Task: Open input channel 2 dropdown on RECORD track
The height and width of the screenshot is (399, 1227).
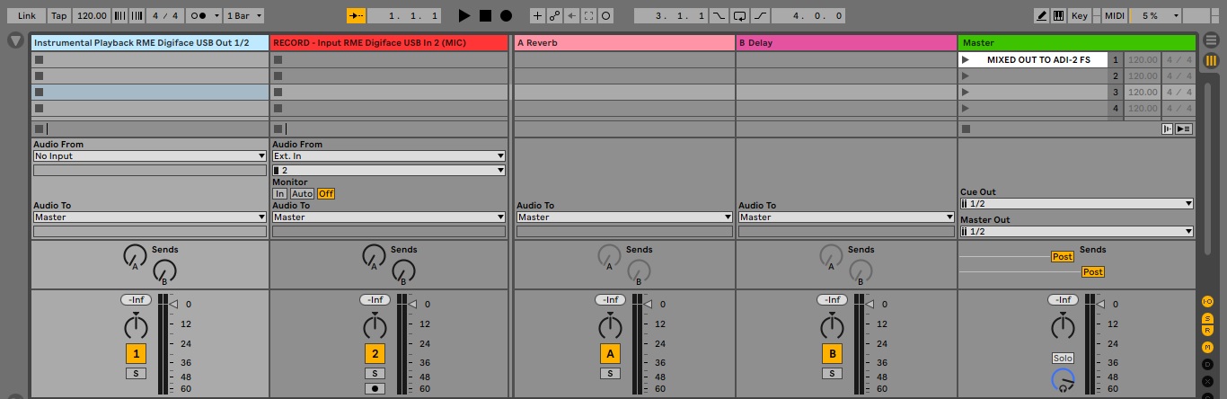Action: 389,171
